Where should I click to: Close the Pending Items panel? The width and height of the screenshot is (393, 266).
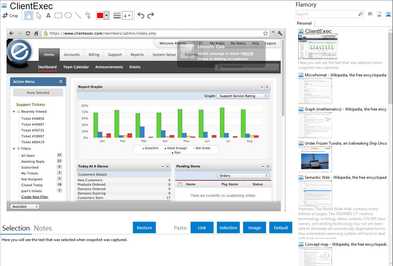268,166
